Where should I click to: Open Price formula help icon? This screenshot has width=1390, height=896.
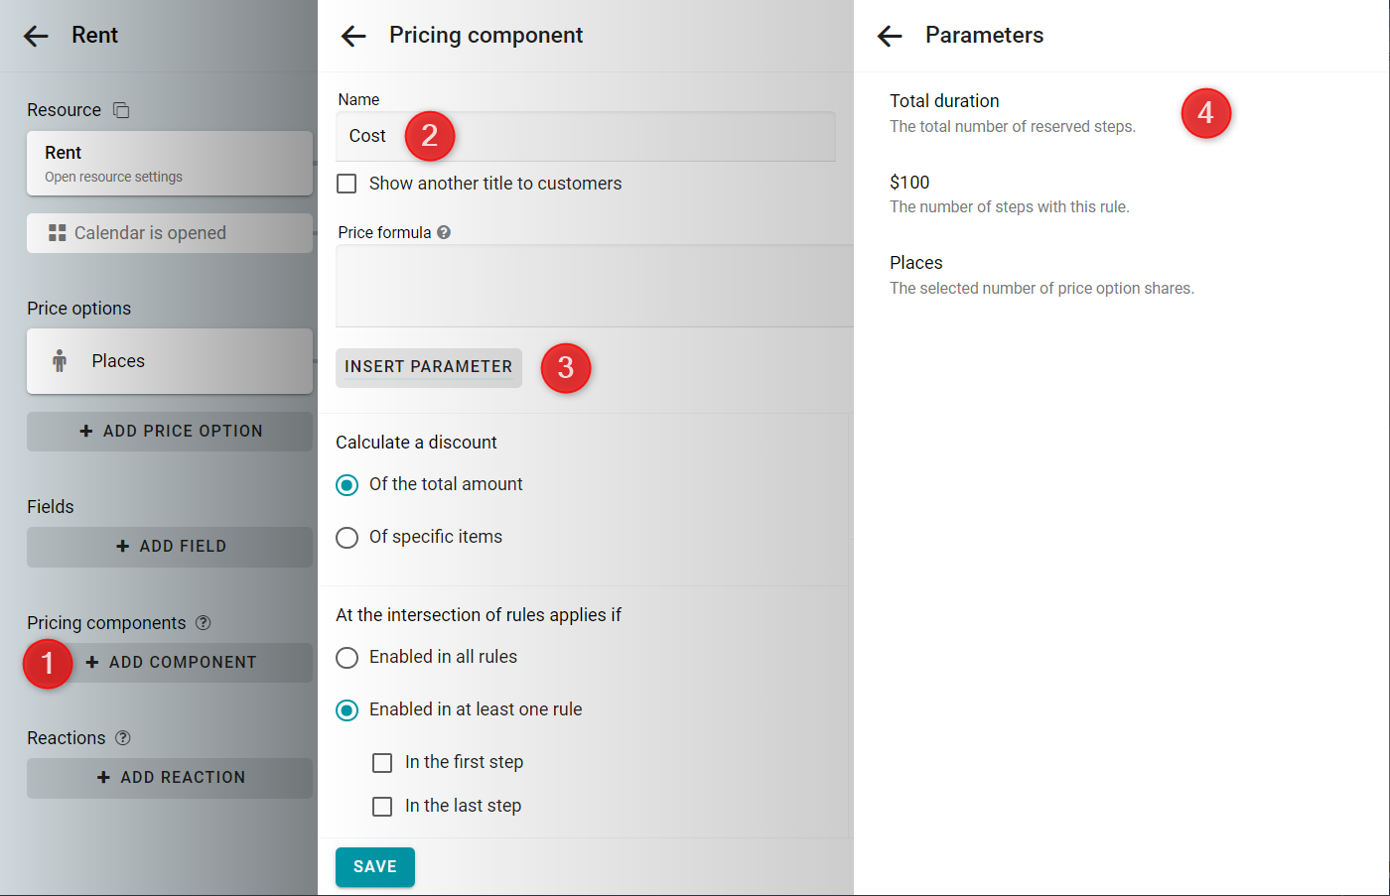click(x=444, y=232)
